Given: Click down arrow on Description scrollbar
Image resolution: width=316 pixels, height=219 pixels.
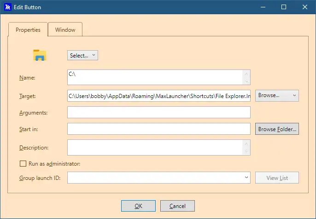Looking at the screenshot, I should pos(247,152).
